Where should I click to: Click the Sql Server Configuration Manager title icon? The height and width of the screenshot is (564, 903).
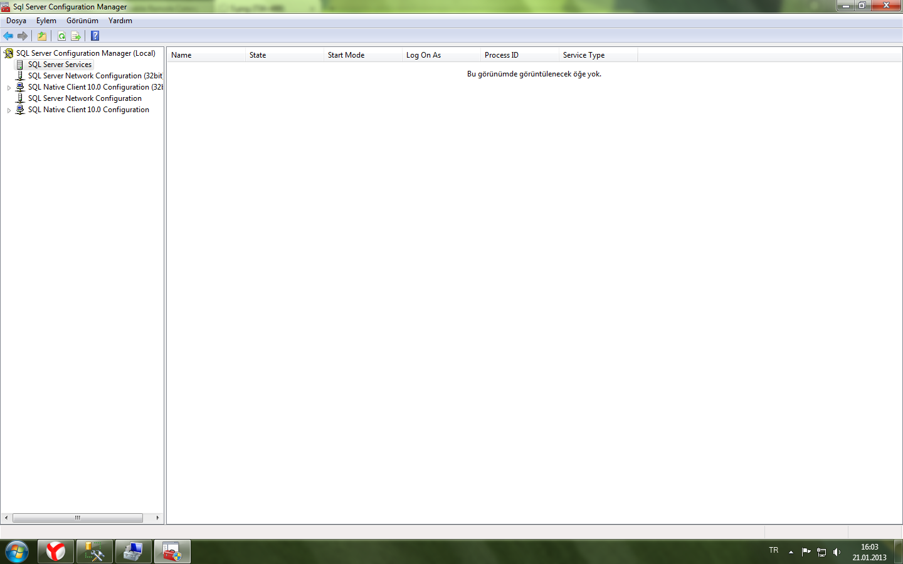coord(6,7)
